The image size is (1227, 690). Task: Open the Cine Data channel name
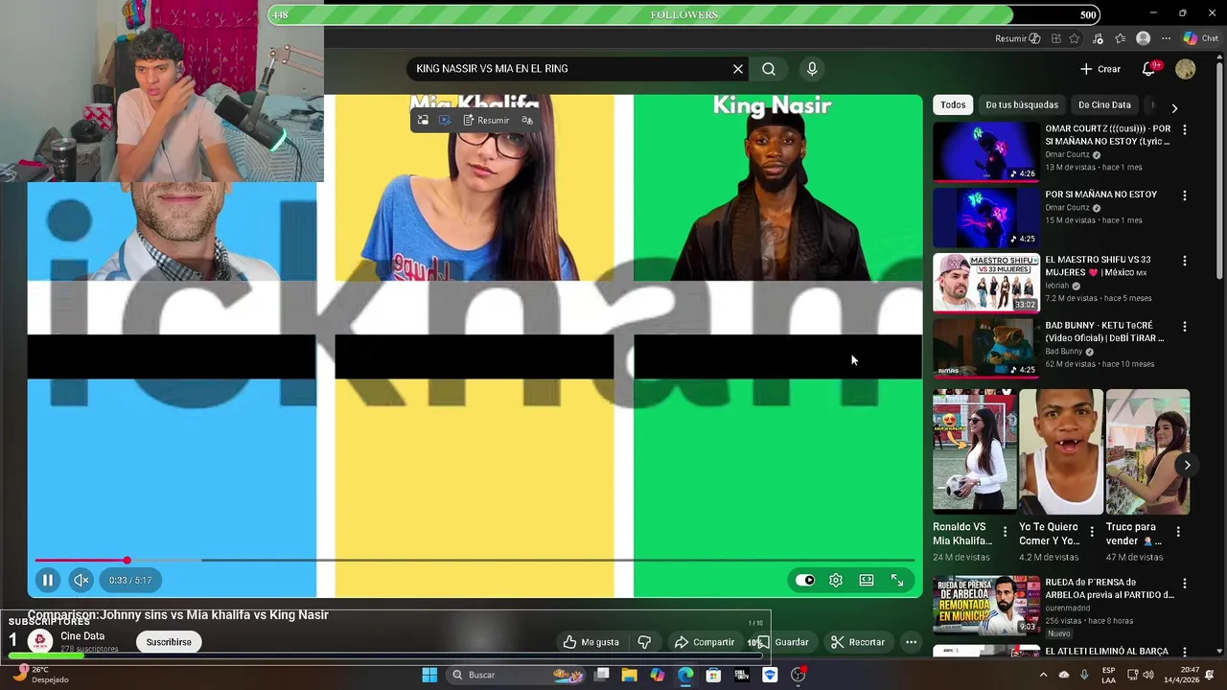(x=82, y=635)
